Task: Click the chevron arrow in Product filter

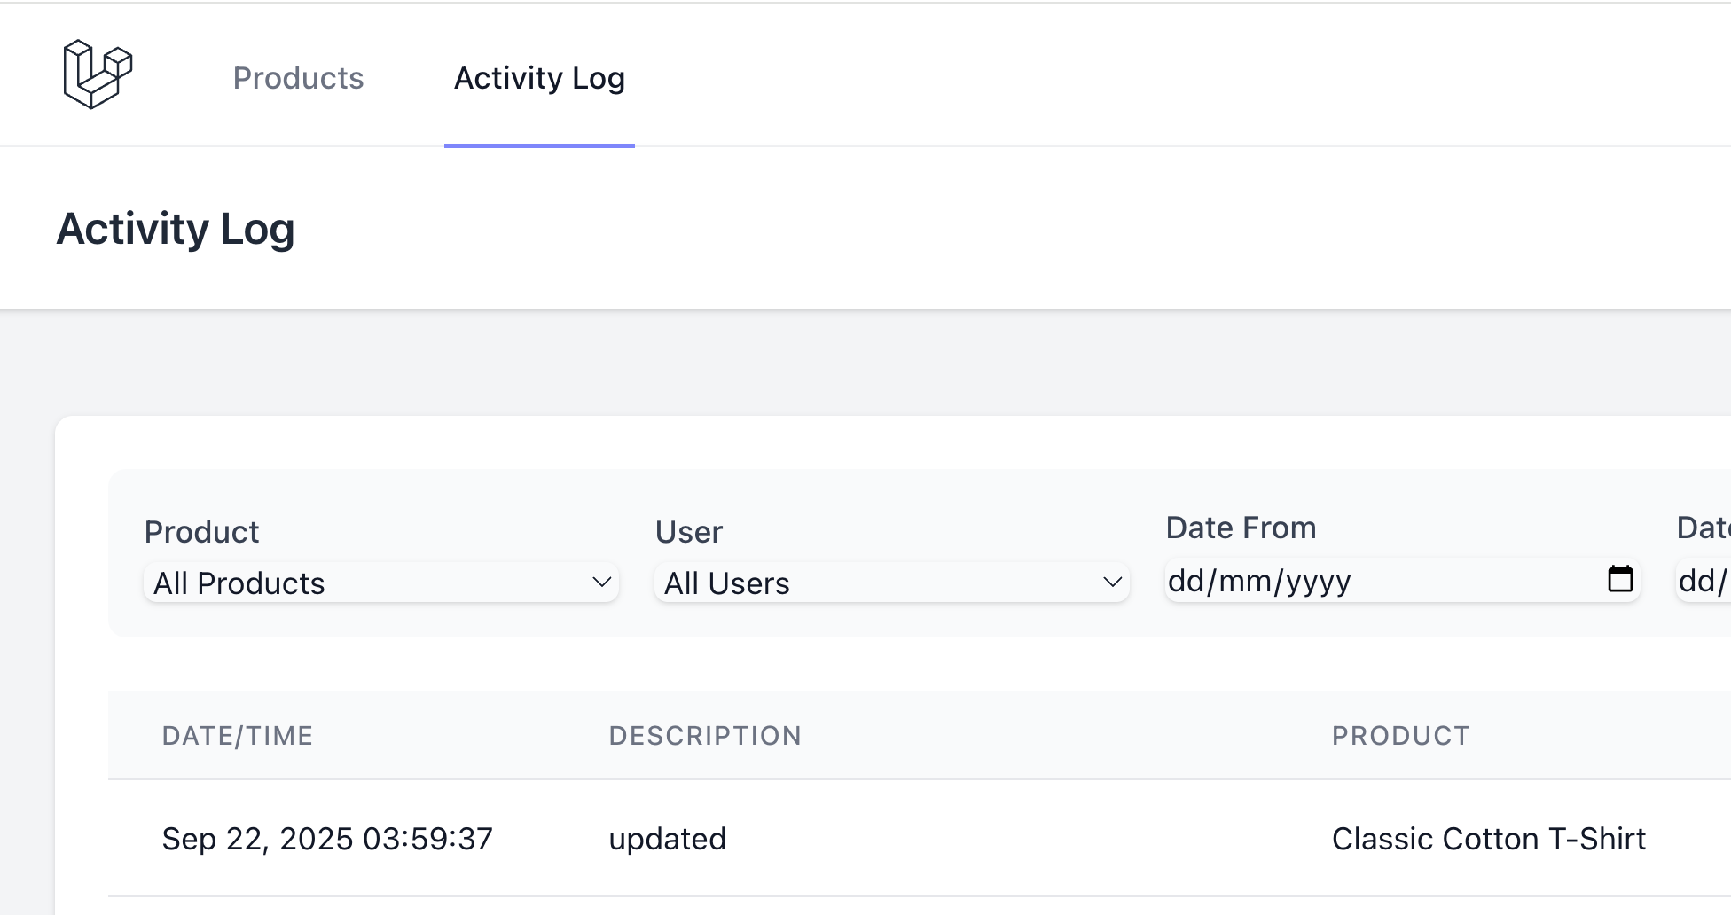Action: [x=601, y=583]
